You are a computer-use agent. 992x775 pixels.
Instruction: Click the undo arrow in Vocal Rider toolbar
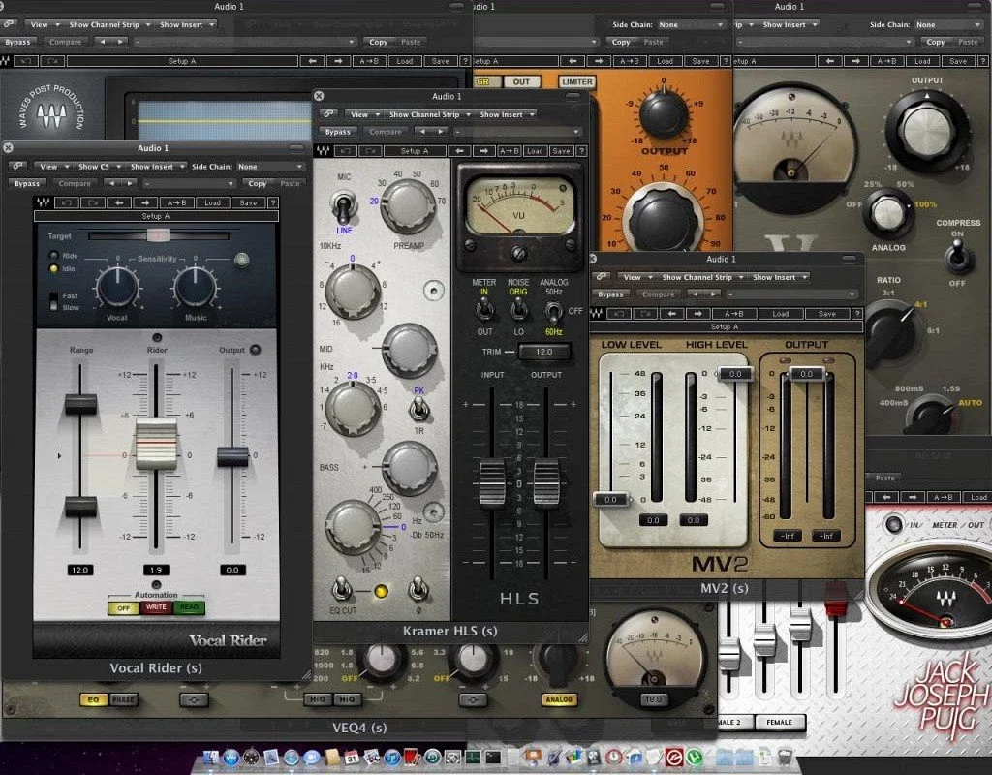(69, 203)
